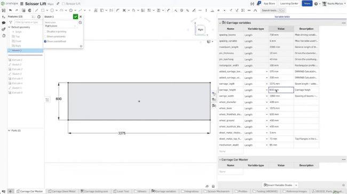
Task: Open the three-dot menu for Carriage variables
Action: click(x=343, y=23)
